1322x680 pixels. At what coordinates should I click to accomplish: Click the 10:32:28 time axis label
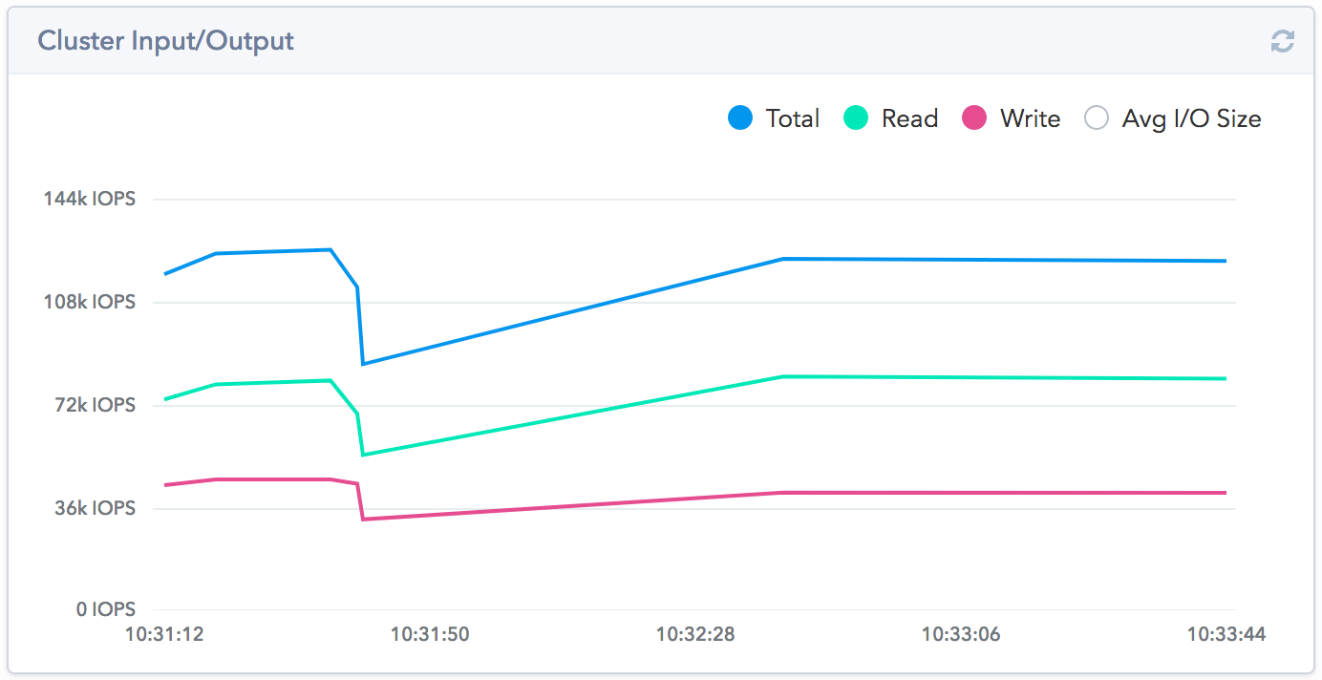[x=695, y=634]
